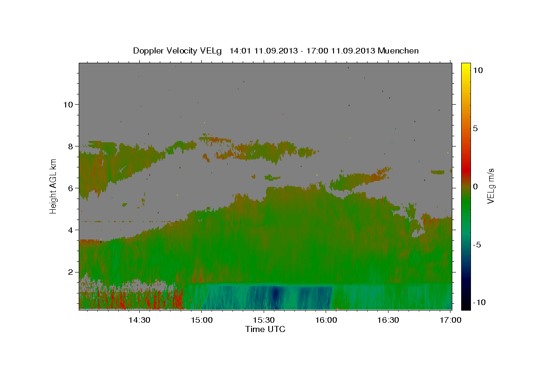Click the 15:30 time tick label
The height and width of the screenshot is (372, 559).
click(264, 320)
